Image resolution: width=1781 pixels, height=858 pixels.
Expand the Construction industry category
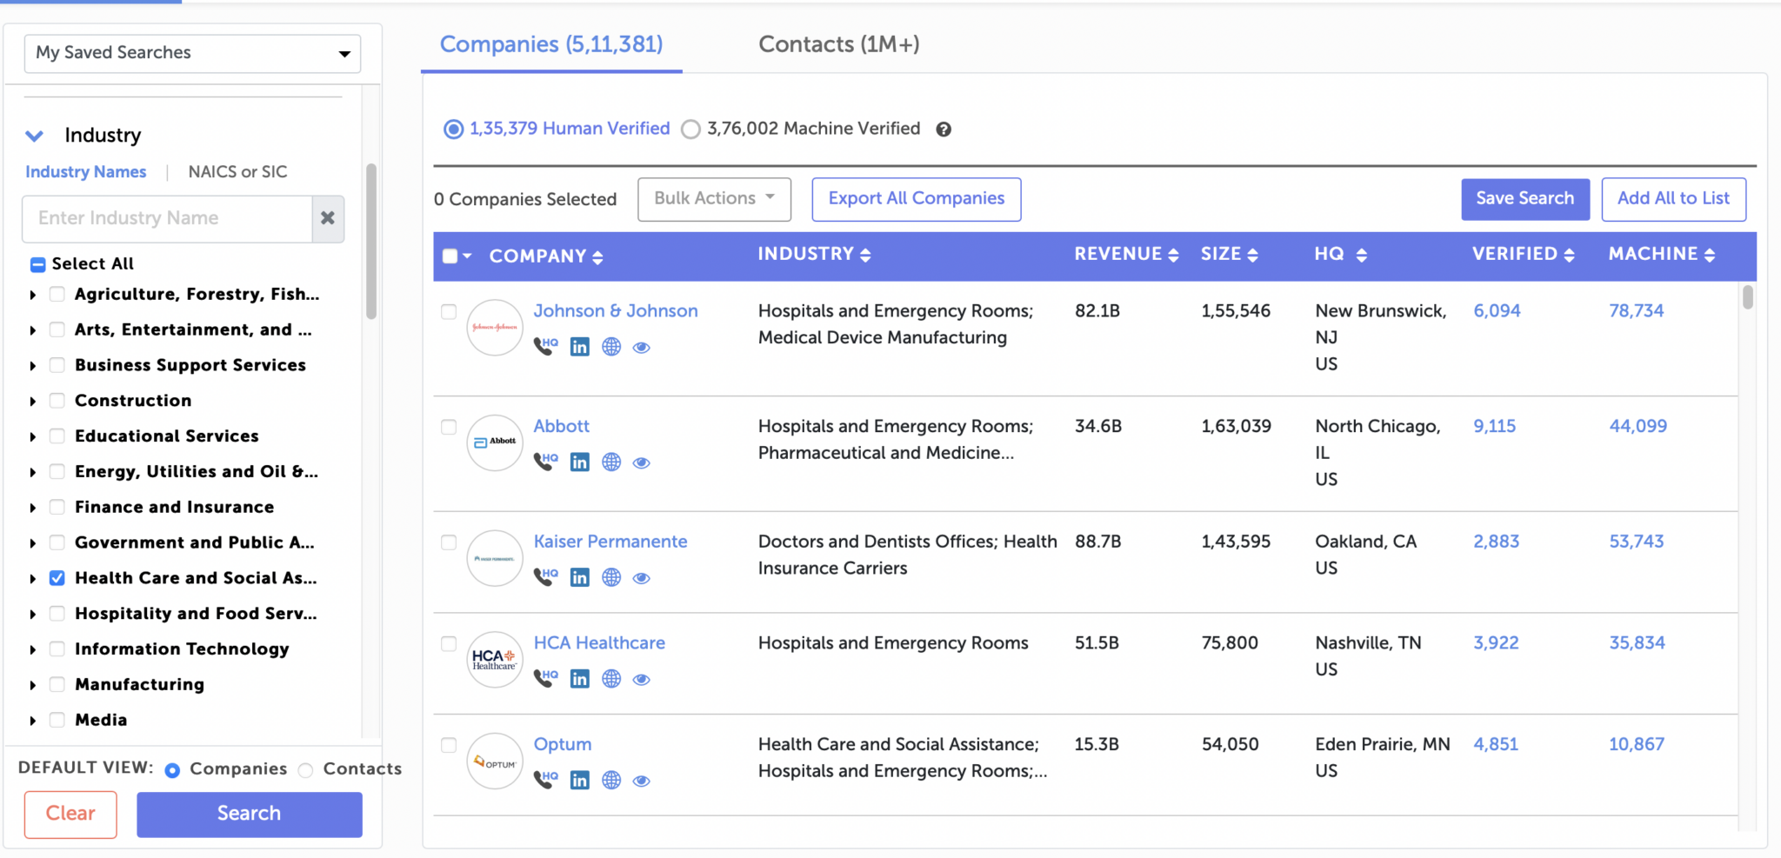[x=32, y=400]
